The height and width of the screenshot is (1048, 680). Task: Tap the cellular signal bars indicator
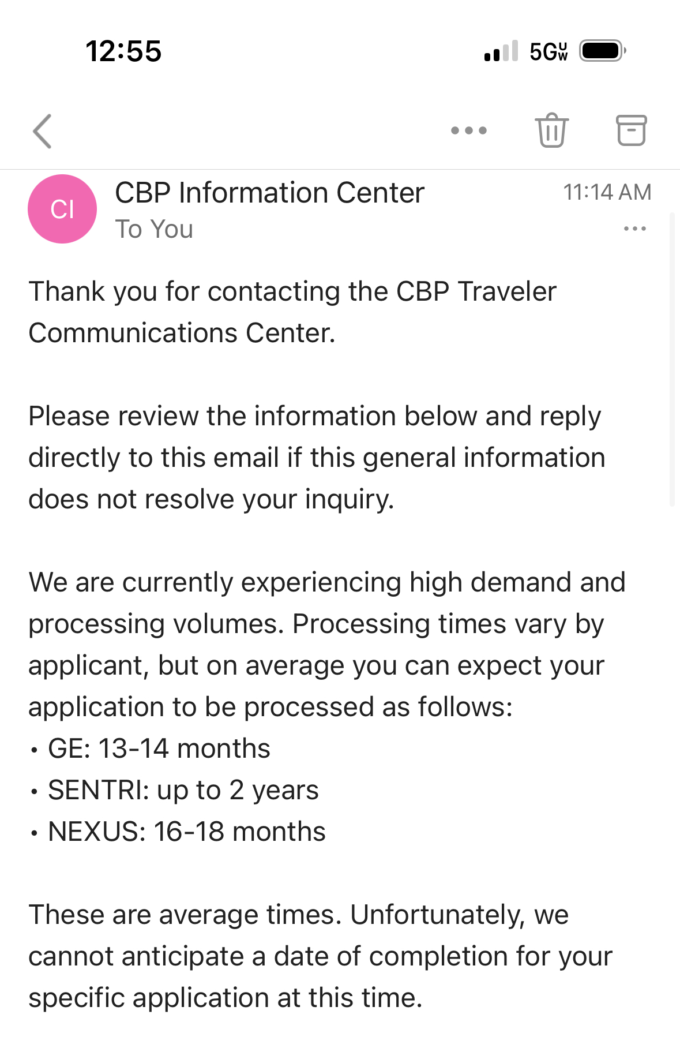pos(501,51)
